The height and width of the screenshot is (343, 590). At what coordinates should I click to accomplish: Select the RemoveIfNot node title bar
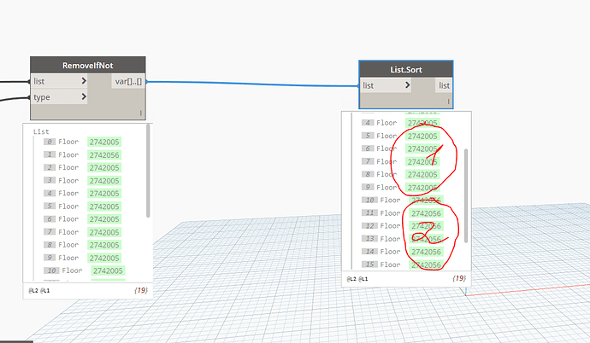(x=88, y=65)
